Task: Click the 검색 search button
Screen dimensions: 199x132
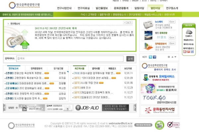Action: point(130,59)
